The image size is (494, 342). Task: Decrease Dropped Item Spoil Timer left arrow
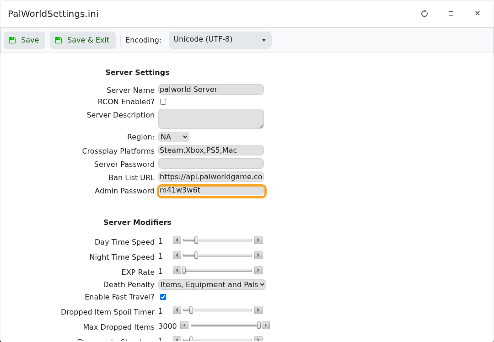177,310
